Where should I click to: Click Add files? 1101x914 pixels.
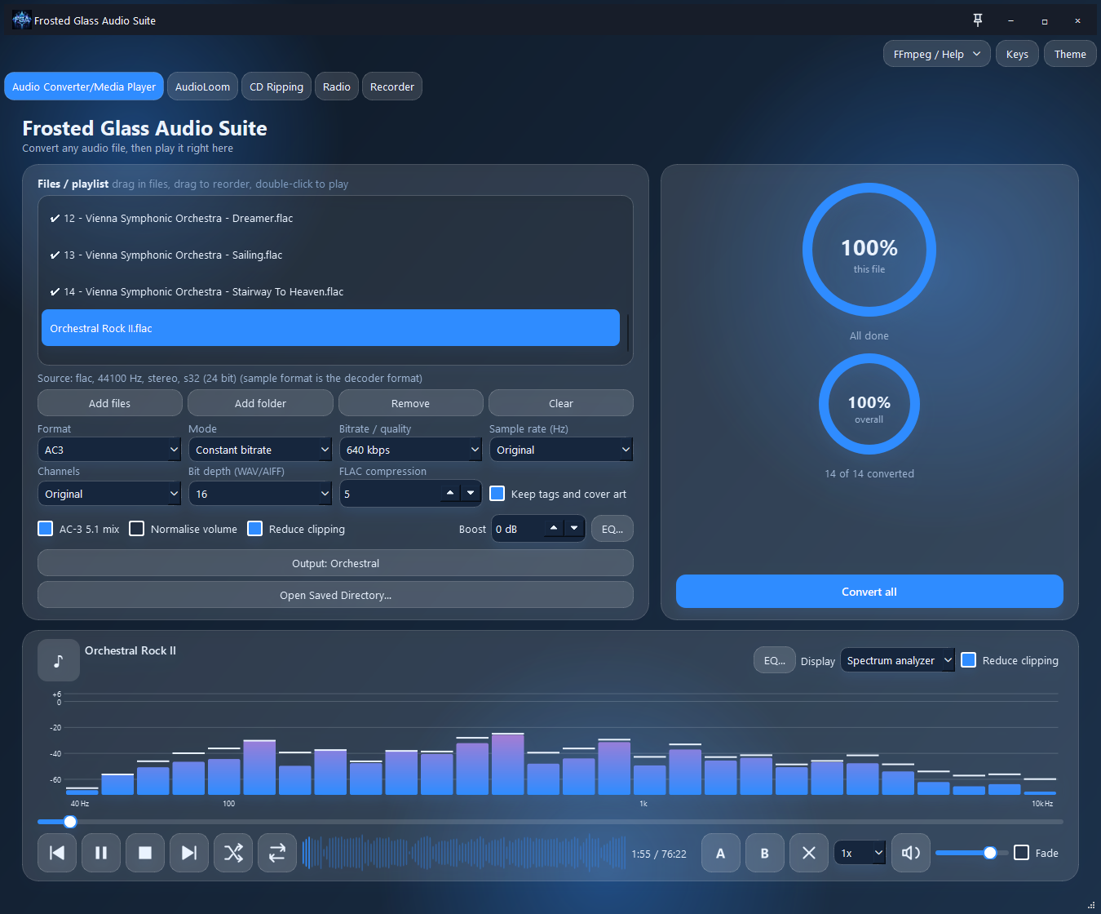(110, 403)
